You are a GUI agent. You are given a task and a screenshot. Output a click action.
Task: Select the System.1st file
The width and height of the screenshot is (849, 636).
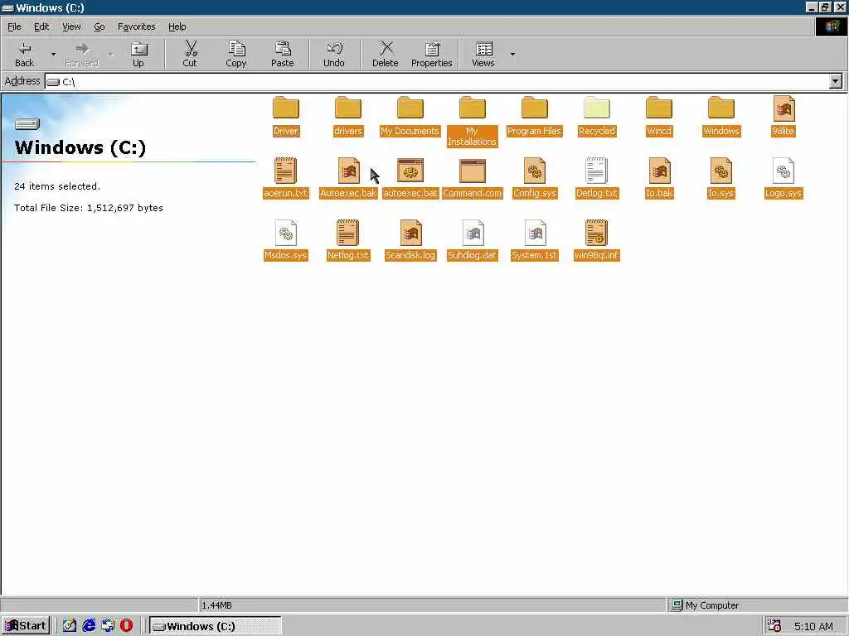pyautogui.click(x=535, y=233)
